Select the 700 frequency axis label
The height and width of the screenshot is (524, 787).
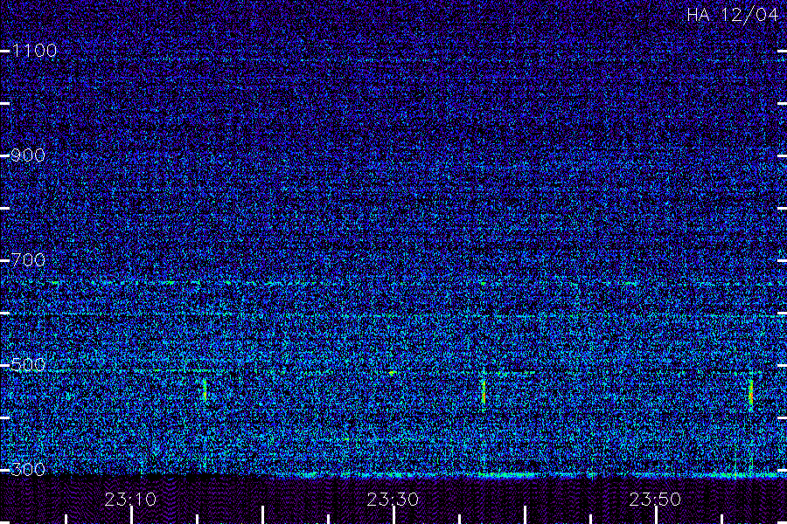(28, 260)
